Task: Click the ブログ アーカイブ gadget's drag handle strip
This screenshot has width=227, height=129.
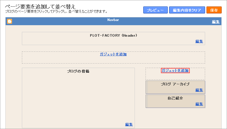Action: [x=146, y=87]
